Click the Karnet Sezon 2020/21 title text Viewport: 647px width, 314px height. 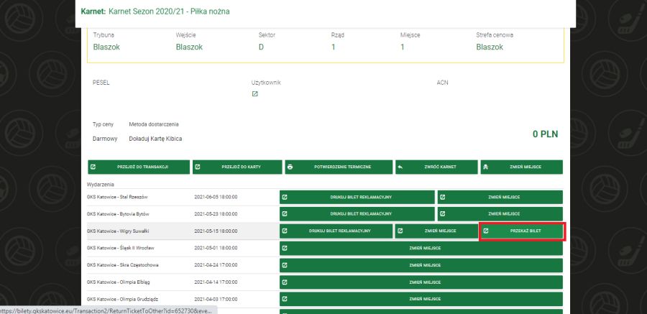point(169,11)
